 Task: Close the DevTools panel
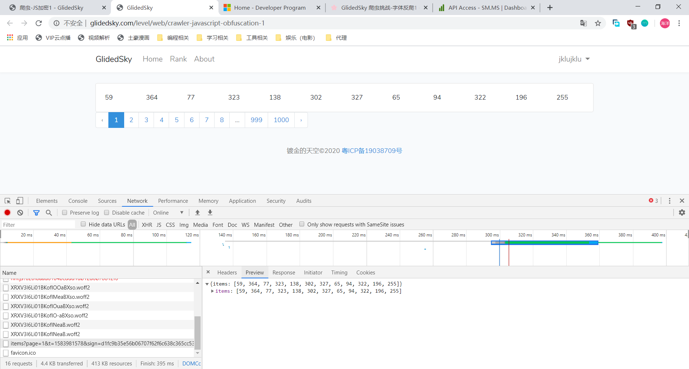682,201
